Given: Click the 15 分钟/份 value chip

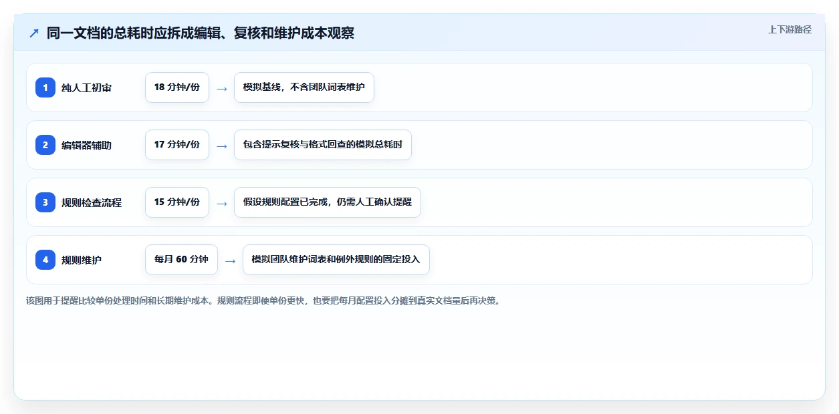Looking at the screenshot, I should pyautogui.click(x=177, y=202).
